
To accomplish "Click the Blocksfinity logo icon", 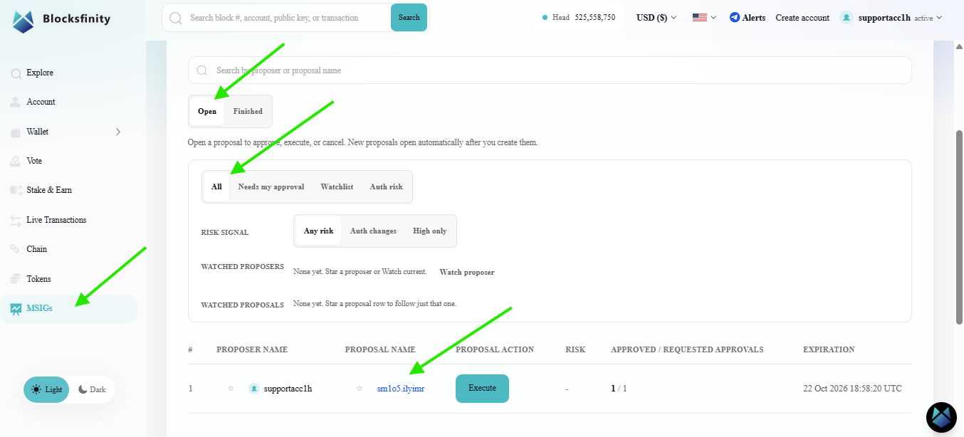I will (23, 21).
